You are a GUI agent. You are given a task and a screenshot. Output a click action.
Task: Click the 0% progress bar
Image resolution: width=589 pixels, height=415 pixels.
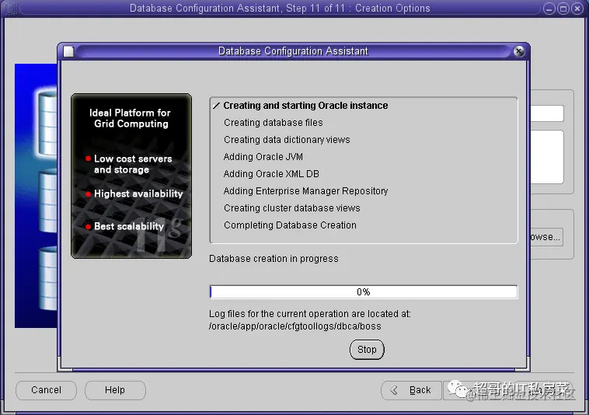tap(363, 291)
